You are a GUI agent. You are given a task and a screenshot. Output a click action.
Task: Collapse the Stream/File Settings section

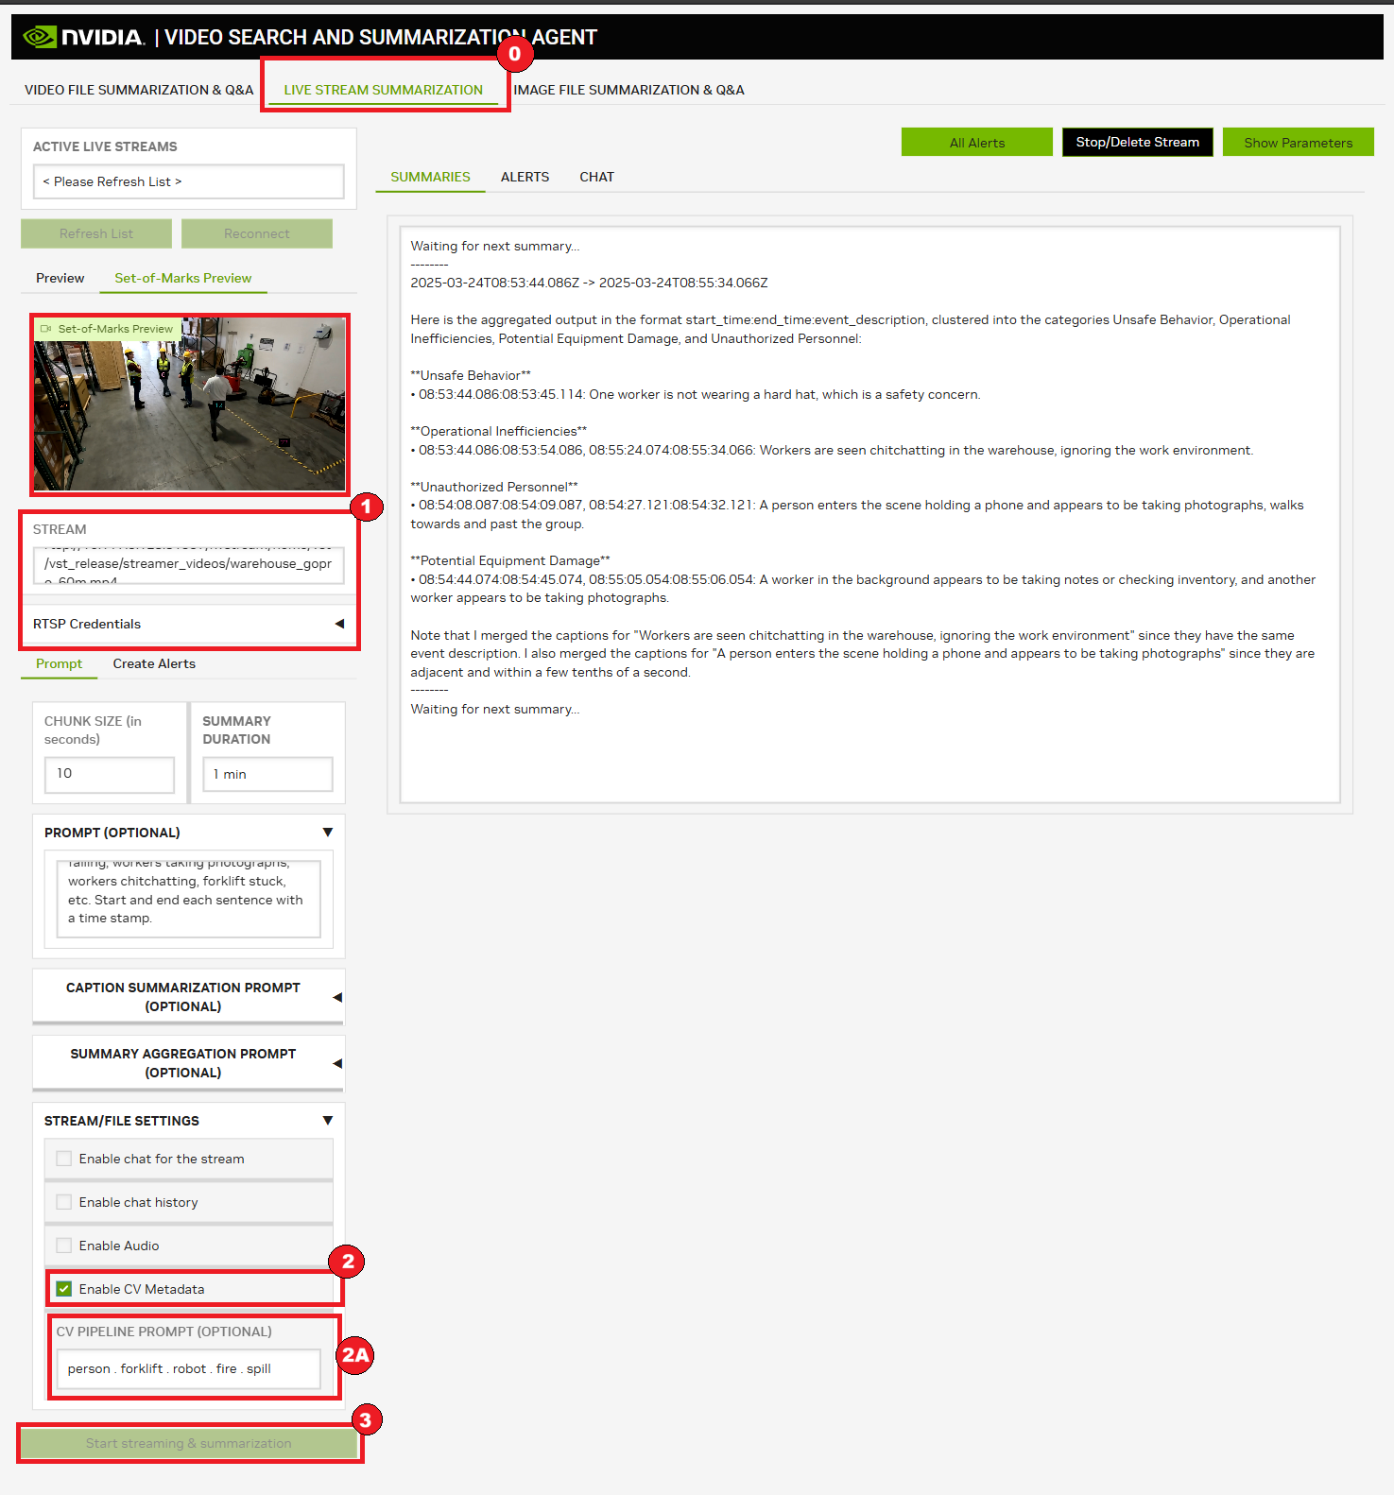coord(327,1121)
